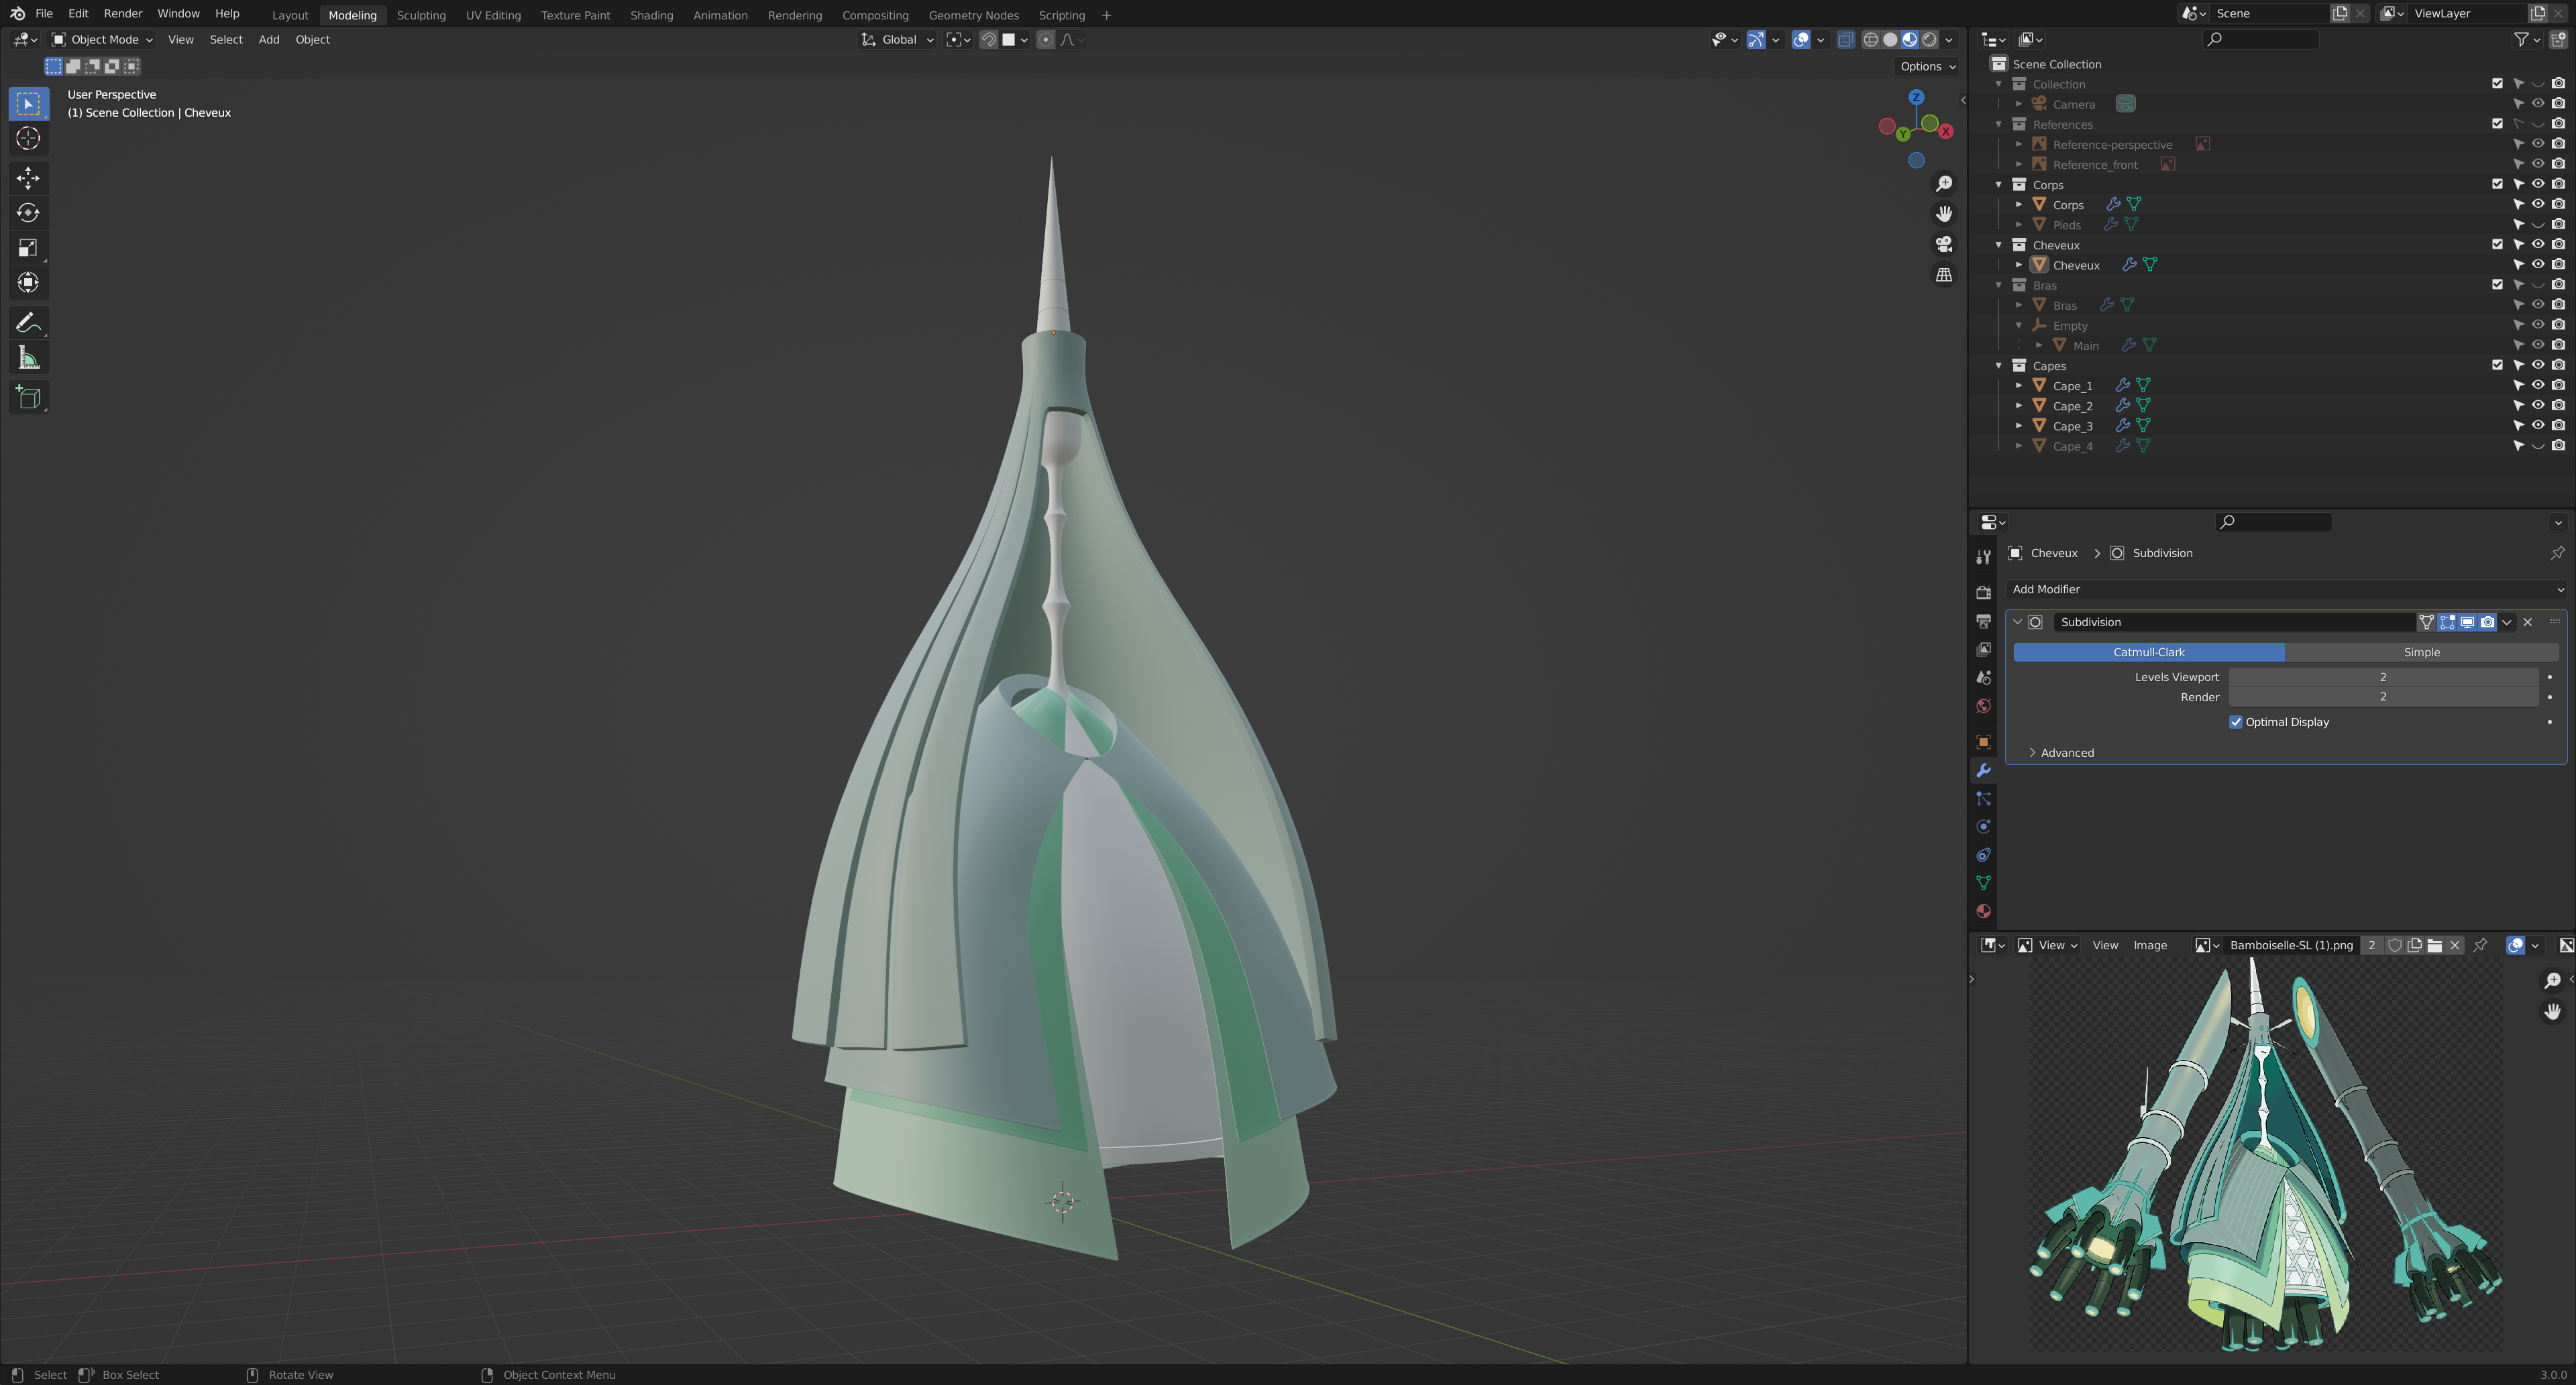Select the Move tool in toolbar

point(28,178)
